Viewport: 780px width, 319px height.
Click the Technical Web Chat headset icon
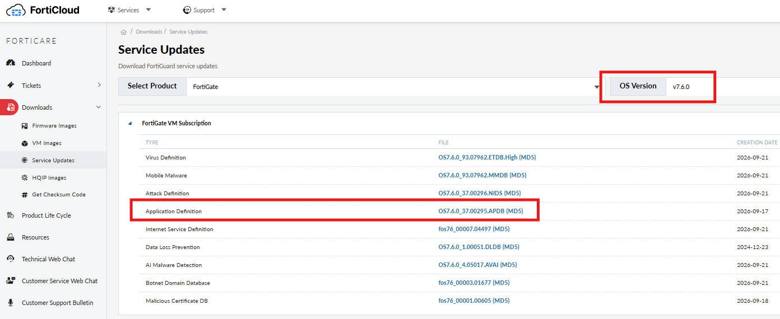tap(10, 259)
